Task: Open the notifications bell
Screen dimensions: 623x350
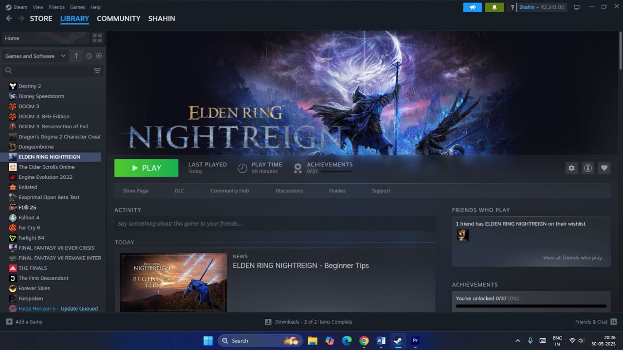Action: [x=495, y=7]
